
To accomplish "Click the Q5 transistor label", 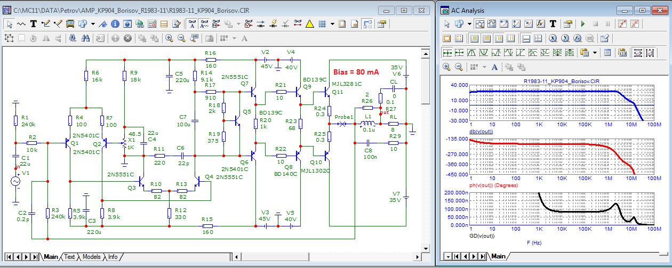I will [246, 111].
